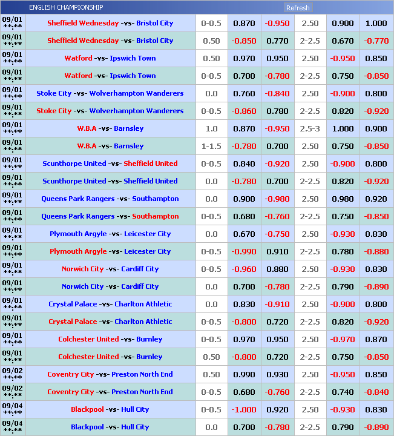Open Wolverhampton Wanderers in the 0-0.5 handicap row
The width and height of the screenshot is (394, 436).
click(136, 111)
